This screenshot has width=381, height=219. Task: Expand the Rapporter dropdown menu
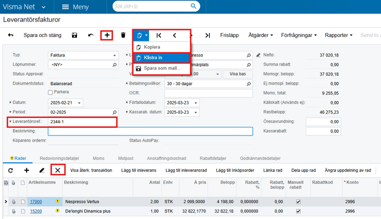pyautogui.click(x=338, y=35)
